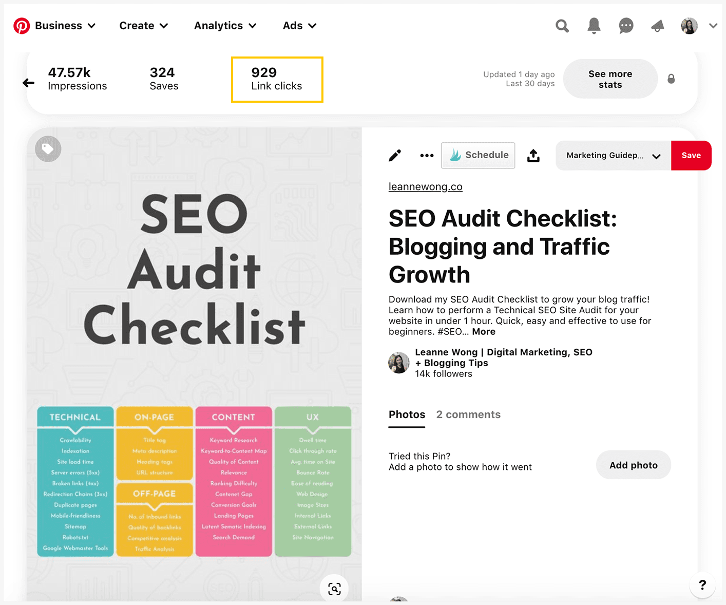Click the lock icon next to See more stats

(x=672, y=79)
